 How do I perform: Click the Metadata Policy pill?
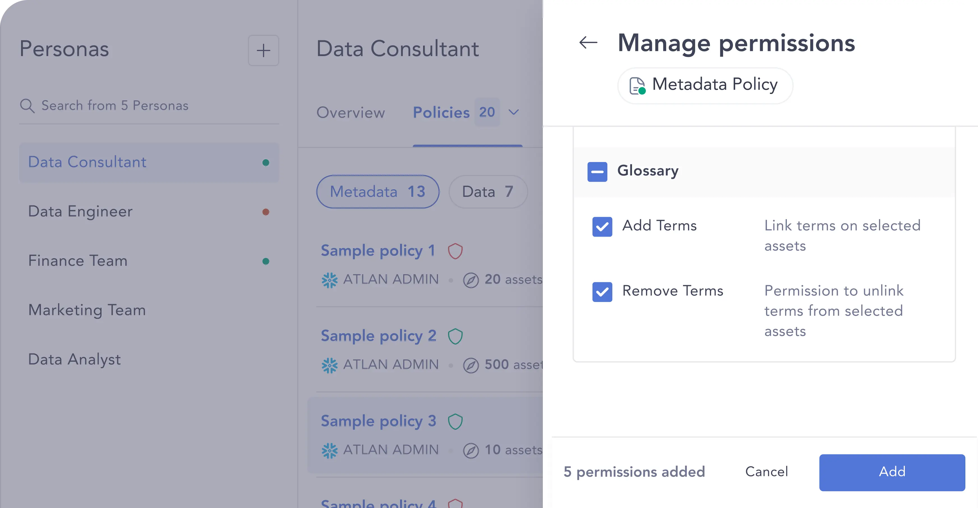tap(705, 86)
